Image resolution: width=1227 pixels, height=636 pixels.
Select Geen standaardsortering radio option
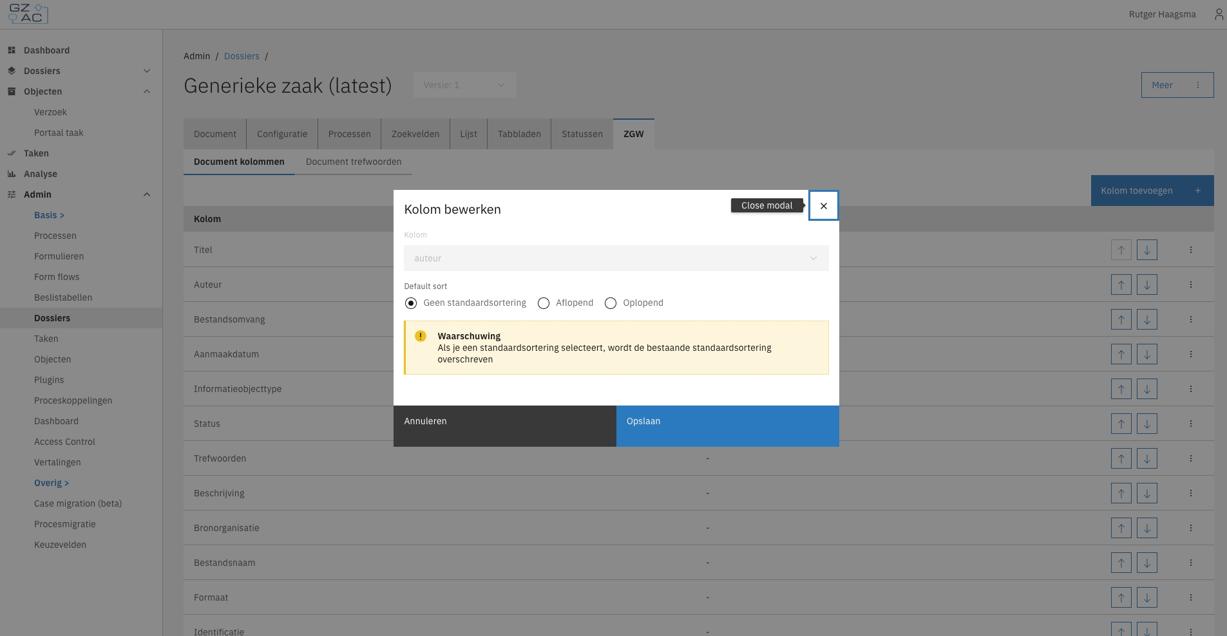click(411, 303)
